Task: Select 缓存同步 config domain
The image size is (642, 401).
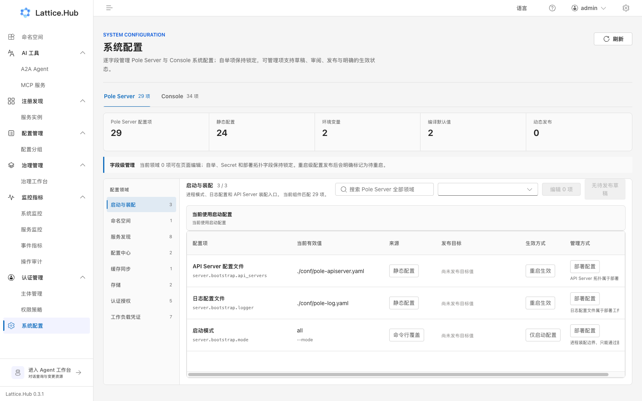Action: (141, 269)
